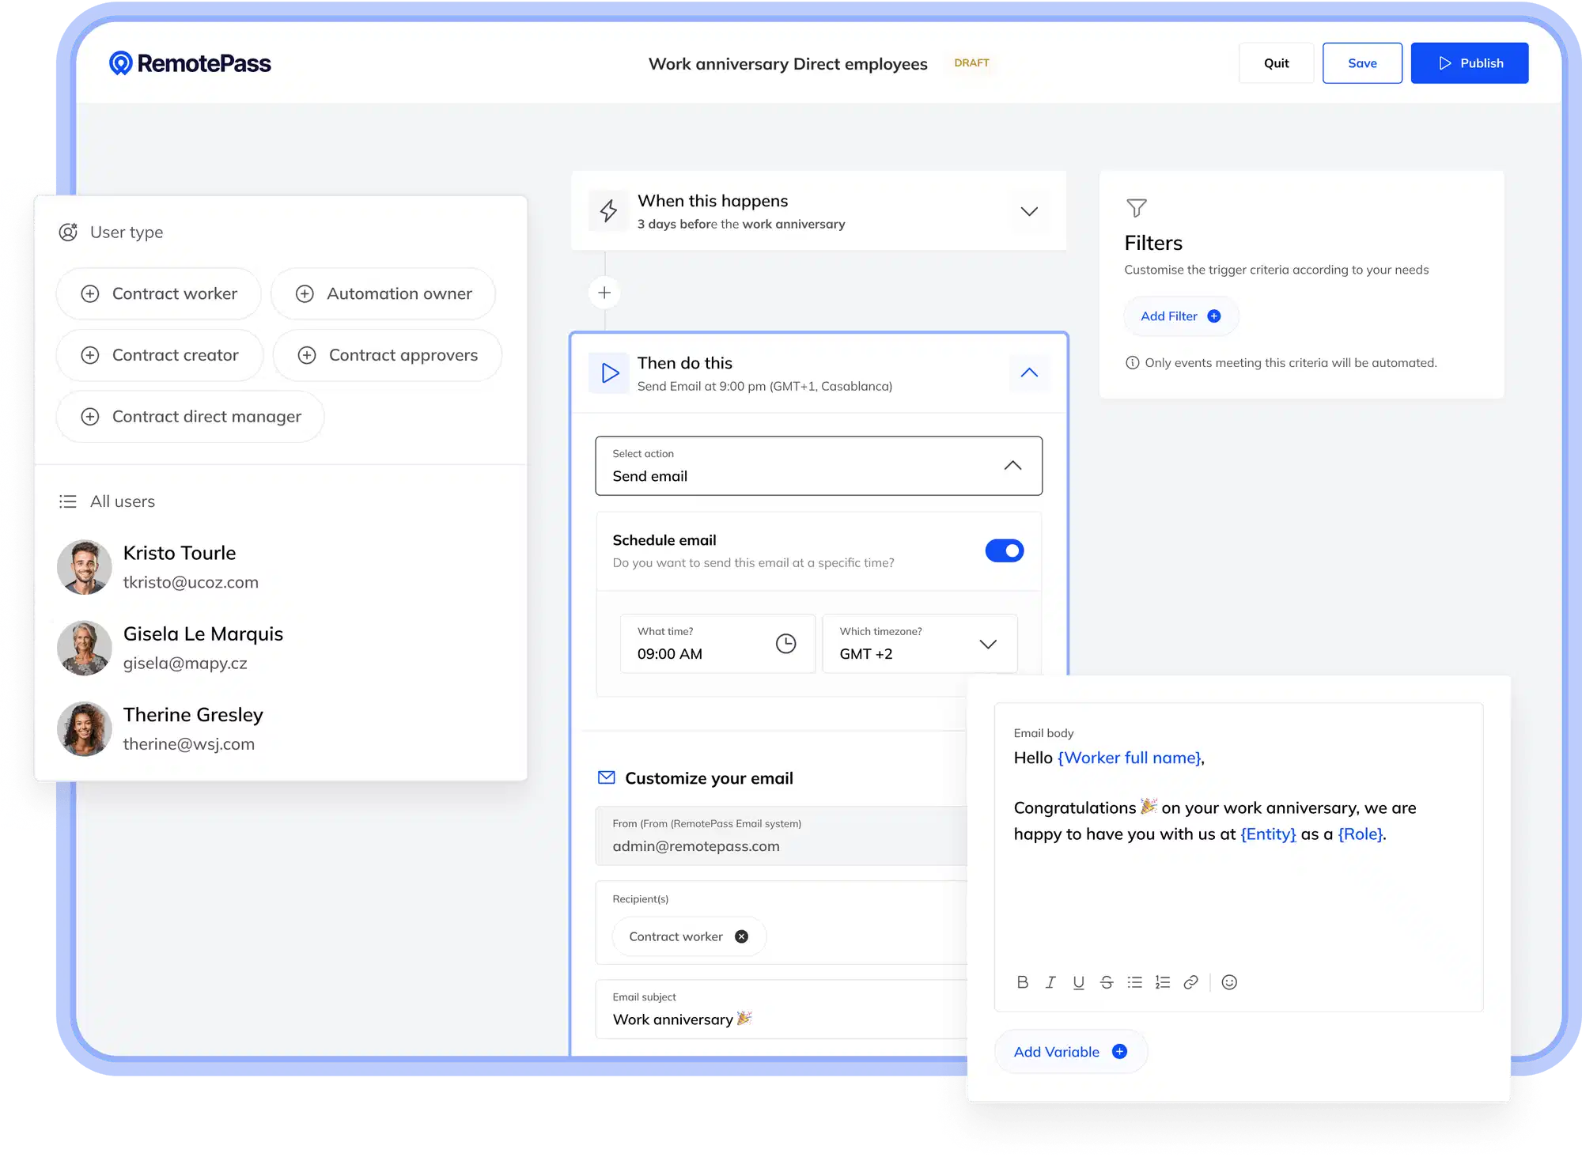Add Automation owner user type

384,293
